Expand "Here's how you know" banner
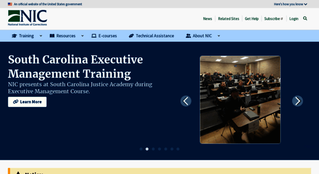 [x=290, y=4]
